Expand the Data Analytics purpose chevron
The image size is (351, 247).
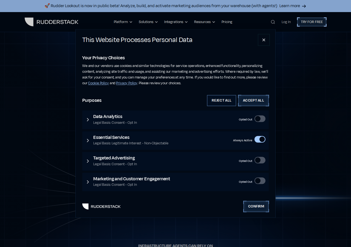[x=88, y=120]
